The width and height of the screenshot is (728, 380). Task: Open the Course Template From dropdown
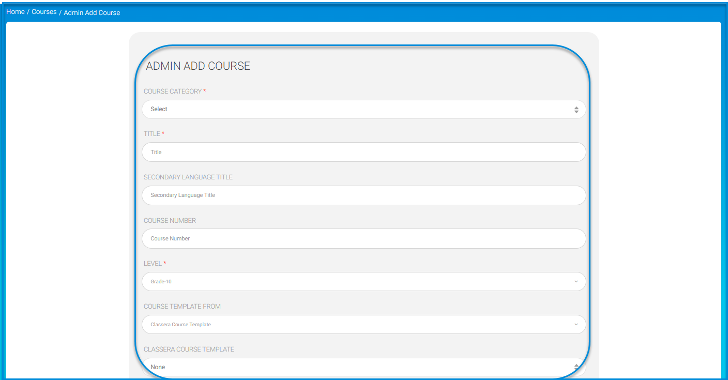(x=364, y=325)
